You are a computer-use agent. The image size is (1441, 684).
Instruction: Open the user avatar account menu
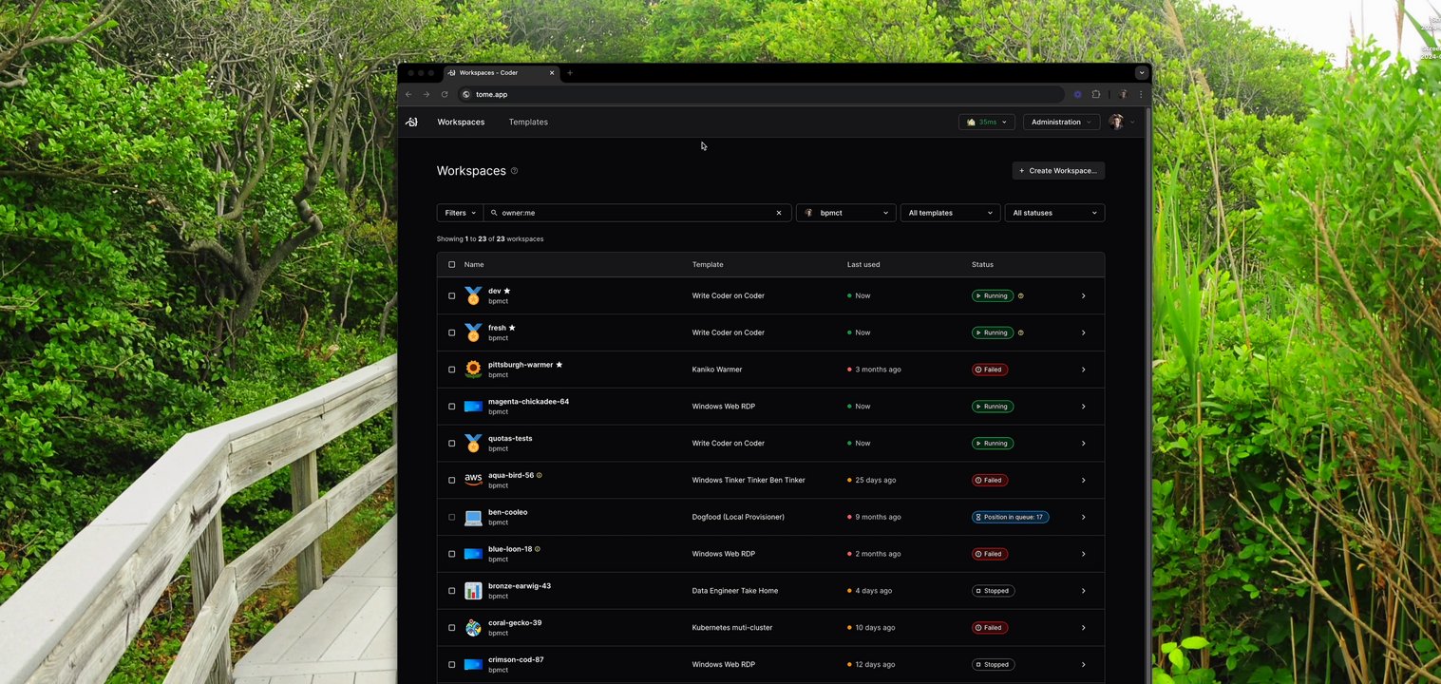click(x=1122, y=122)
